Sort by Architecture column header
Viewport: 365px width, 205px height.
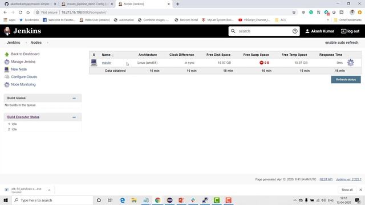click(x=148, y=55)
